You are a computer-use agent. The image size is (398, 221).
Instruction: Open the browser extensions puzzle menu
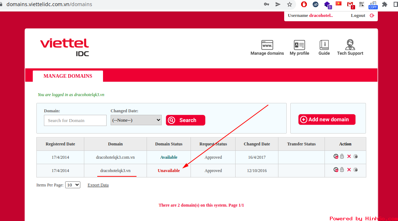[385, 4]
